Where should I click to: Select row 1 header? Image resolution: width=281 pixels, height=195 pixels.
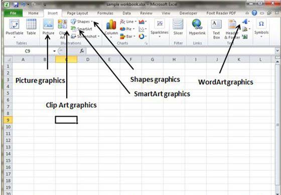pos(8,66)
